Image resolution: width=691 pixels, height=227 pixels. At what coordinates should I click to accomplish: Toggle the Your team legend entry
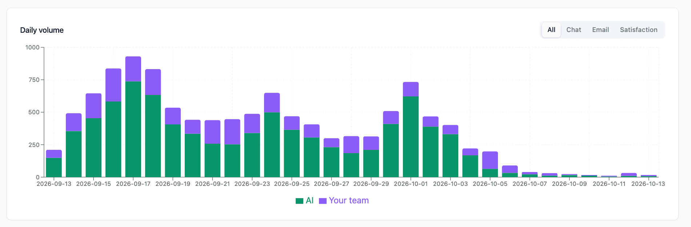pyautogui.click(x=344, y=200)
